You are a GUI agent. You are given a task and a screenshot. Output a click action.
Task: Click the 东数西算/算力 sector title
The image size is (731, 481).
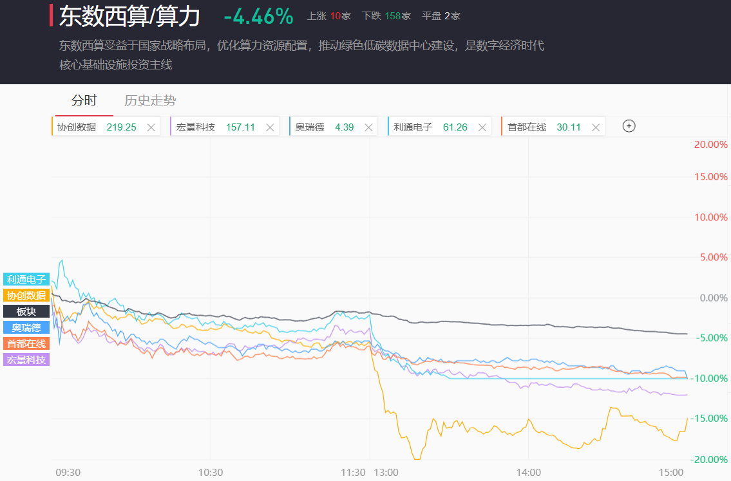click(x=129, y=17)
